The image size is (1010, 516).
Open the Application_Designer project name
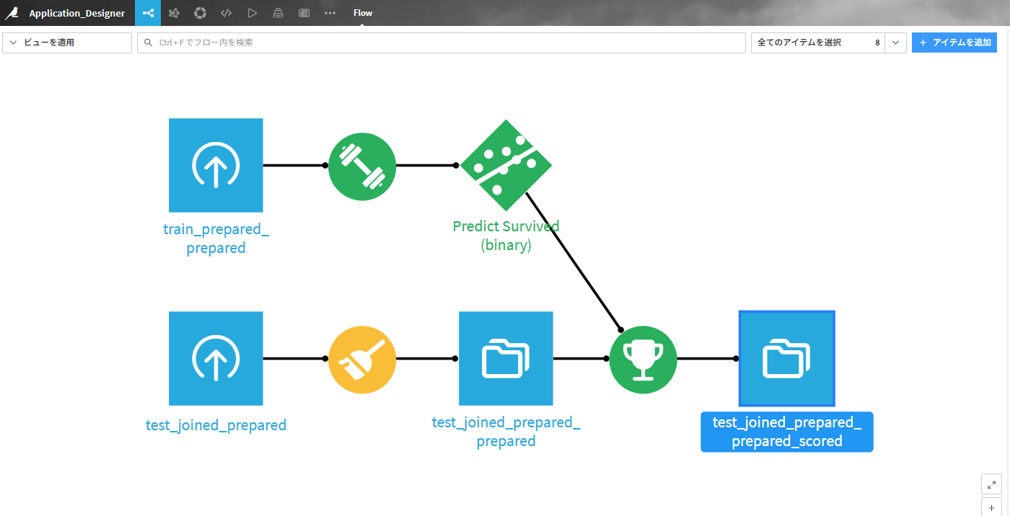76,13
